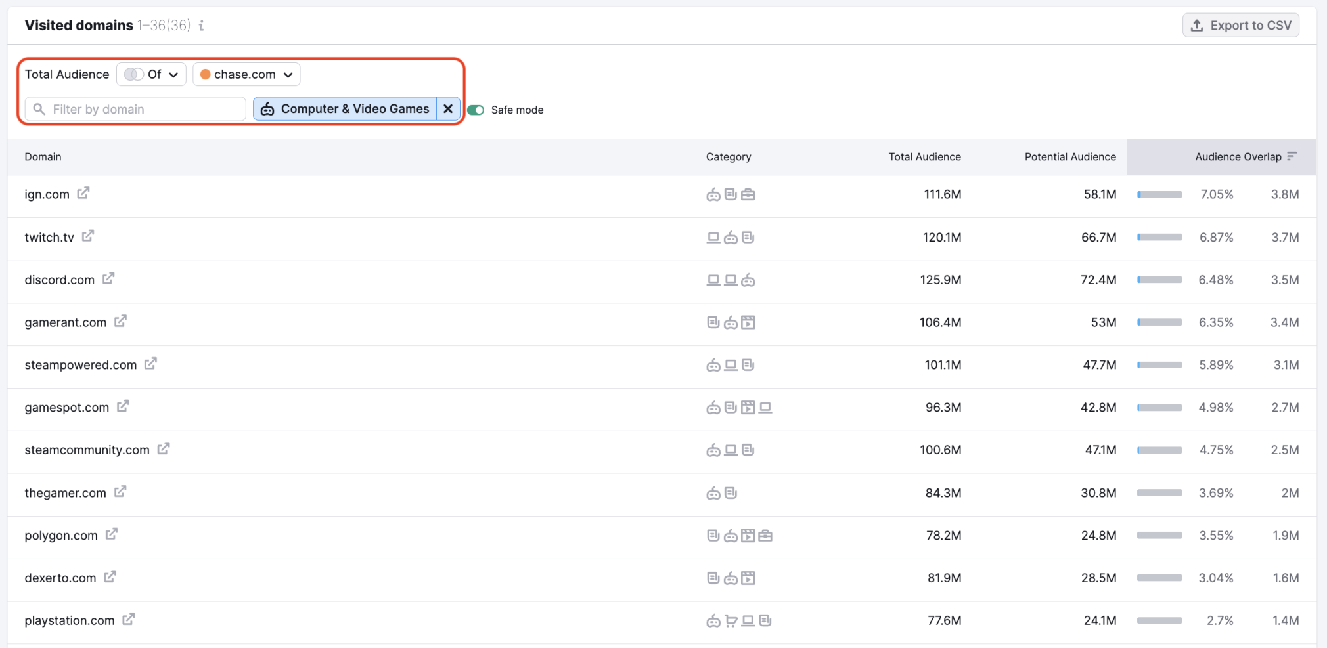Viewport: 1327px width, 648px height.
Task: Open twitch.tv external link icon
Action: (88, 236)
